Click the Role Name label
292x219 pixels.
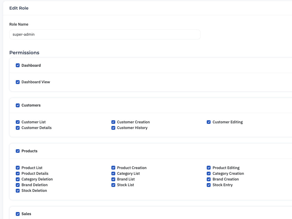tap(19, 25)
